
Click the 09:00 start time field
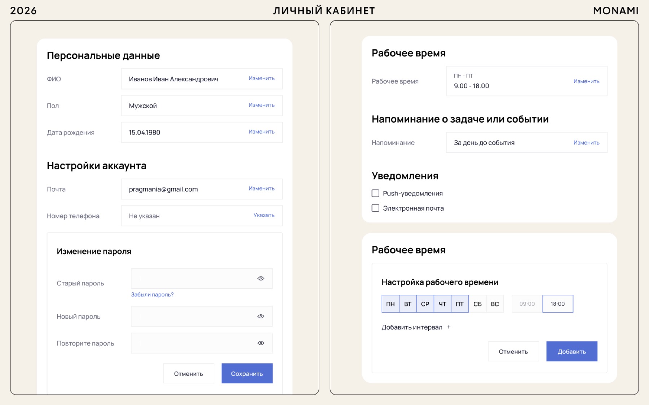coord(527,304)
